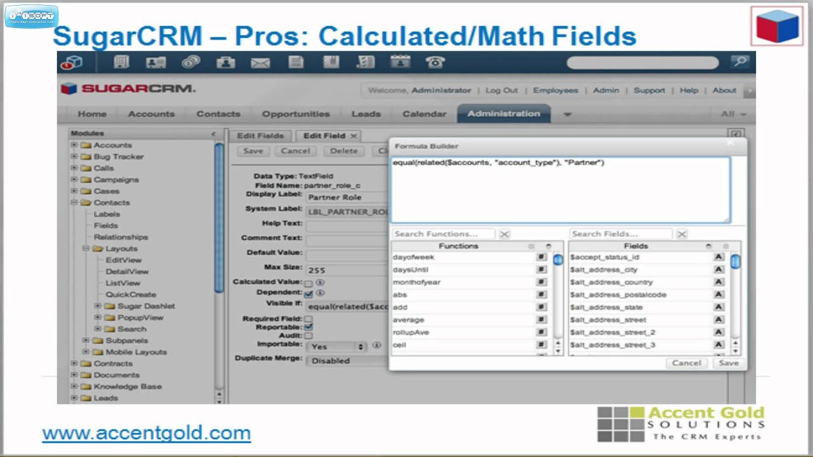Select the rollupAve function row
813x457 pixels.
click(469, 333)
